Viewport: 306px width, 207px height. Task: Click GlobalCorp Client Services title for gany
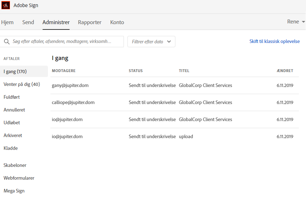tap(206, 85)
